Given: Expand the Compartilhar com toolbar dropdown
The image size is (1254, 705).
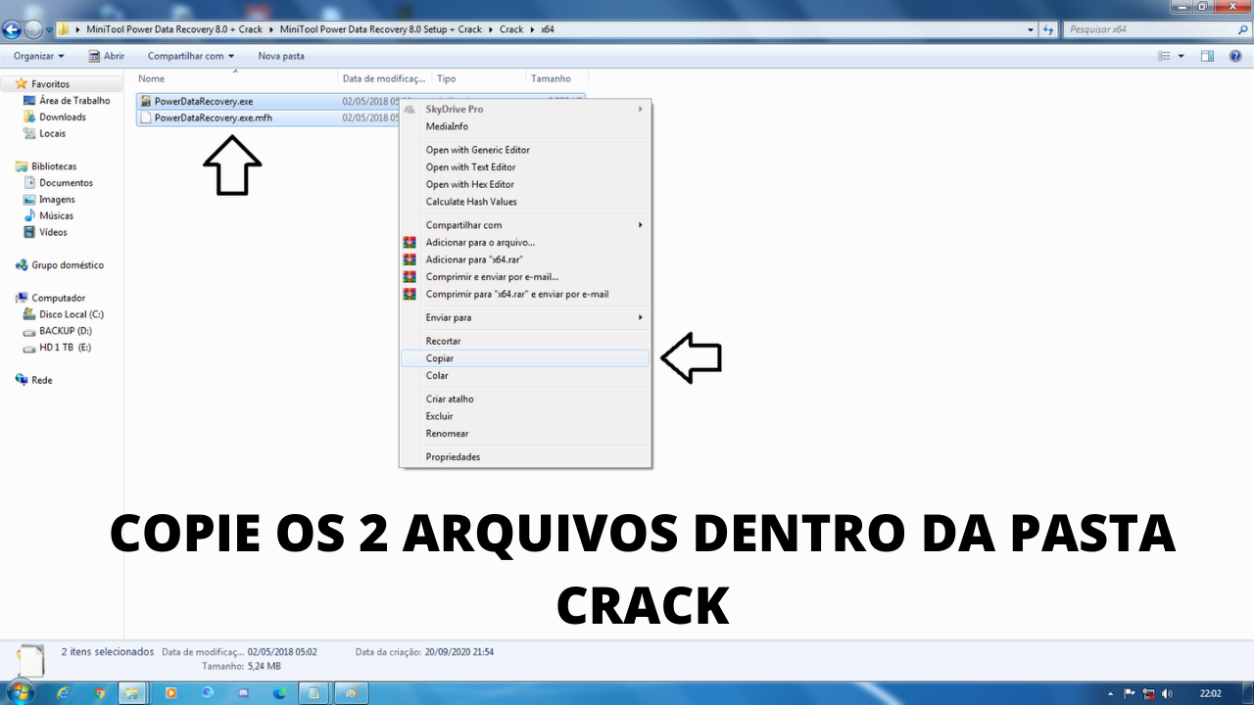Looking at the screenshot, I should click(x=191, y=56).
